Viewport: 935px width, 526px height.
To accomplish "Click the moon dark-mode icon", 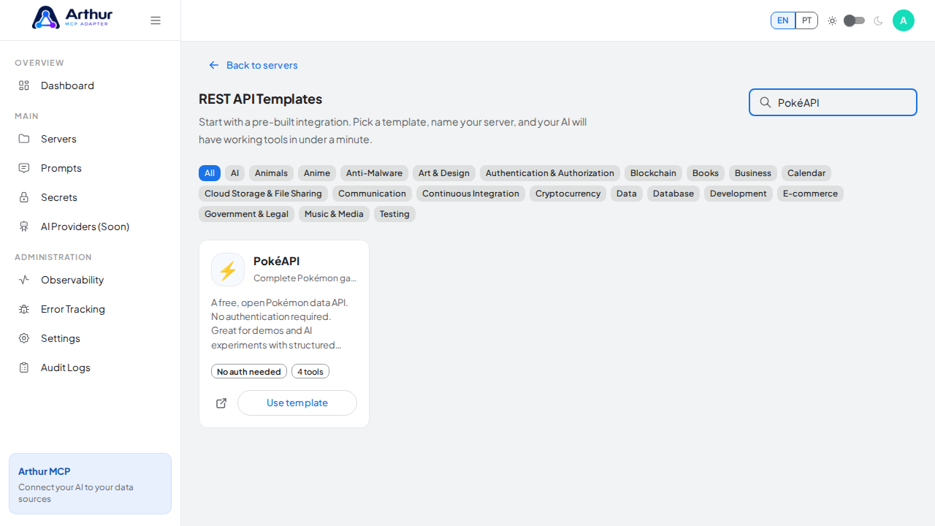I will 878,20.
